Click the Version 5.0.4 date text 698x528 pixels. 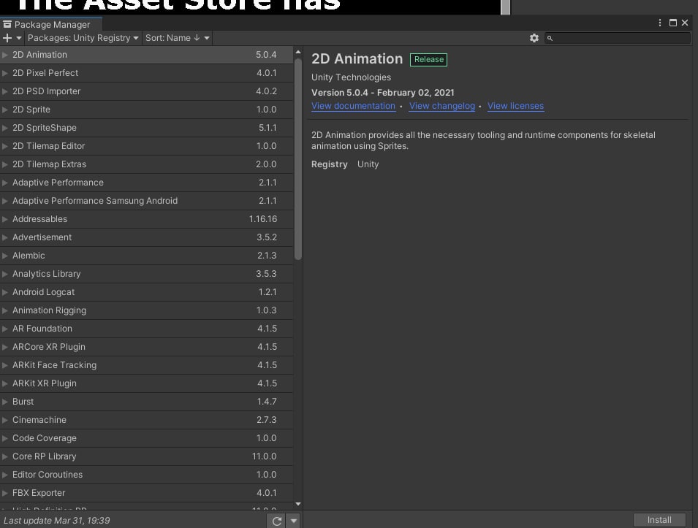(382, 93)
